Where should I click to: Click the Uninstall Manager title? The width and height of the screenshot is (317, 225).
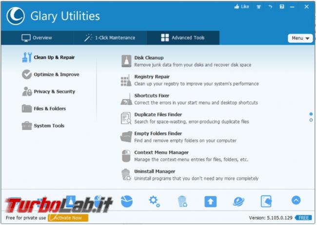pyautogui.click(x=155, y=171)
